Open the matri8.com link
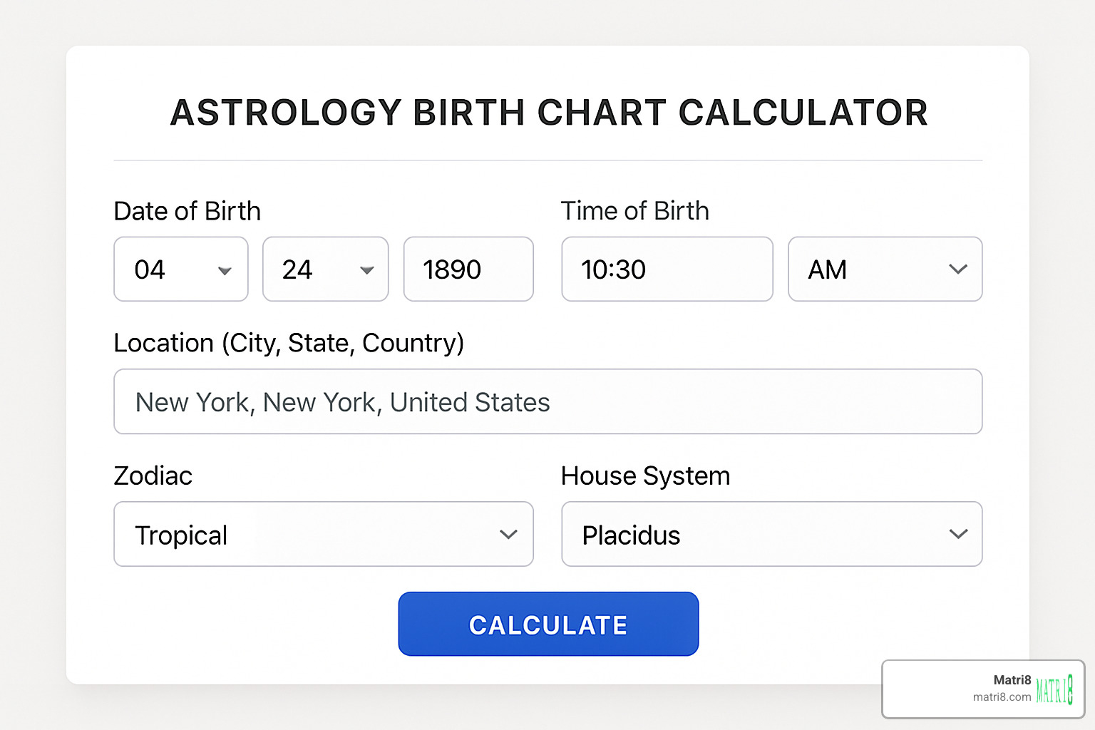 1002,697
